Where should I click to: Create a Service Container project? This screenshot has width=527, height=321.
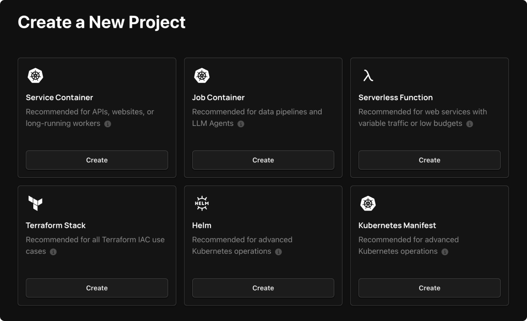(97, 160)
